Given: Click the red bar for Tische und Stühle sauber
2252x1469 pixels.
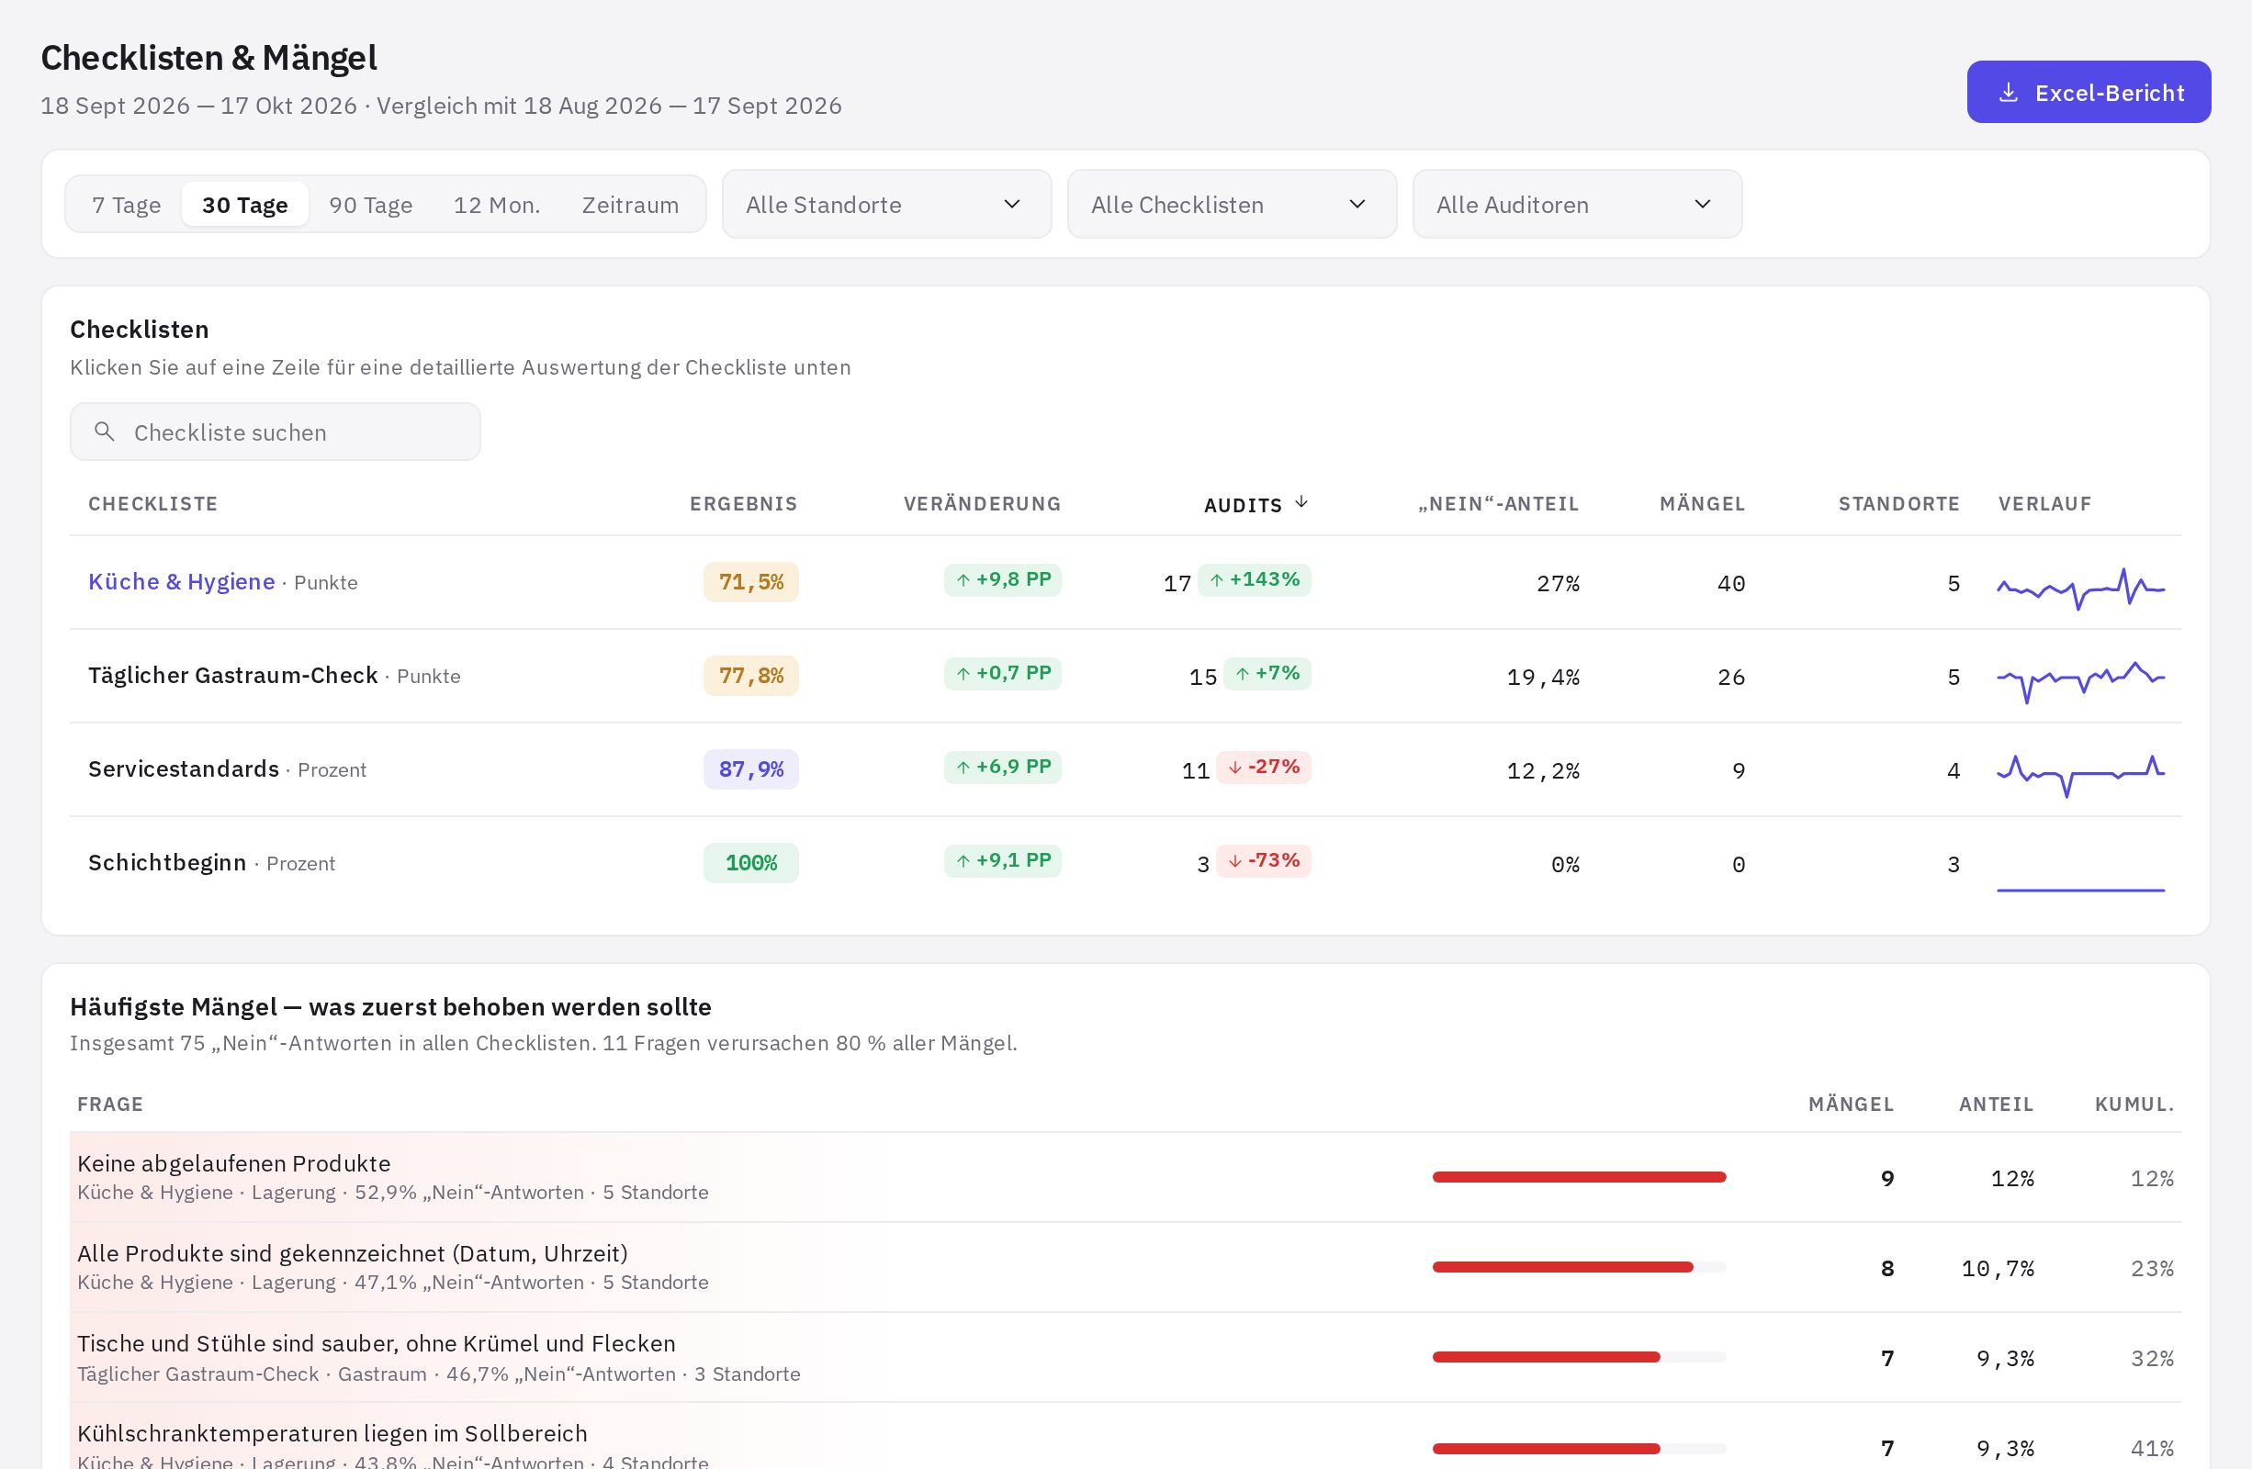Looking at the screenshot, I should tap(1546, 1356).
